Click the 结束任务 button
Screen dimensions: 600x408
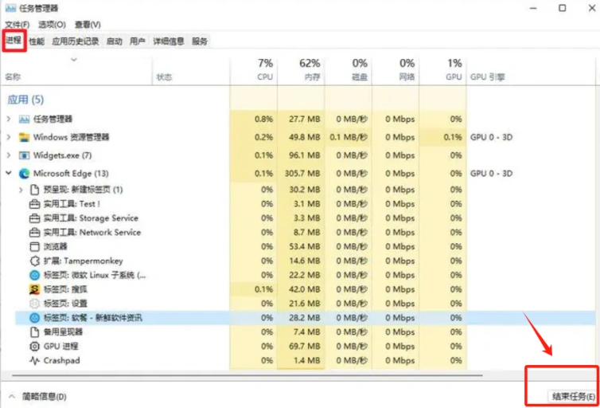[x=573, y=397]
